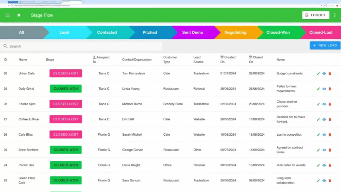This screenshot has width=341, height=192.
Task: Select the Sent Demo stage tab
Action: [x=192, y=33]
